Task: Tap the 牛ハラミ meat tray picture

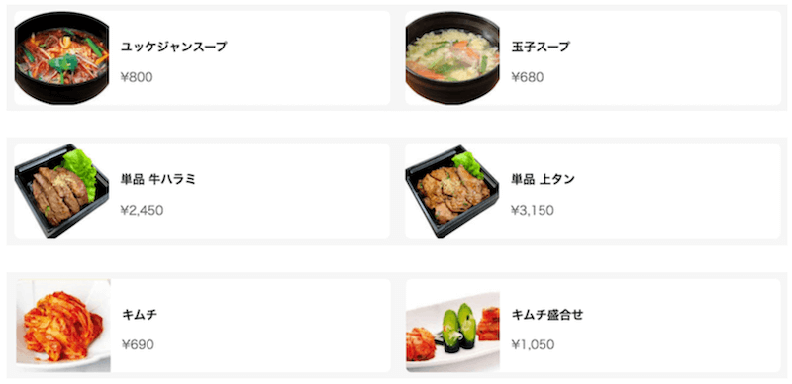Action: [x=61, y=190]
